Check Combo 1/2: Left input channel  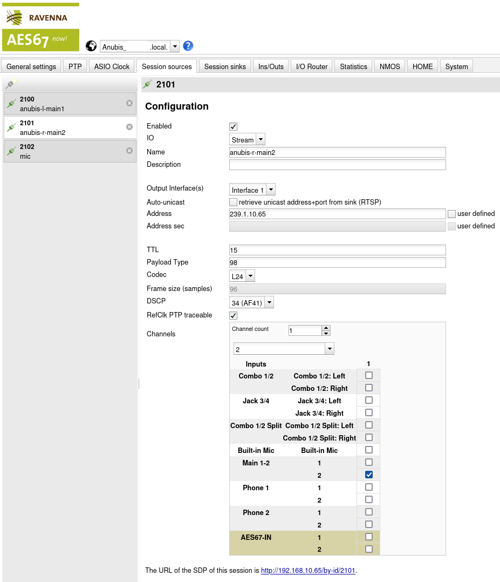369,375
